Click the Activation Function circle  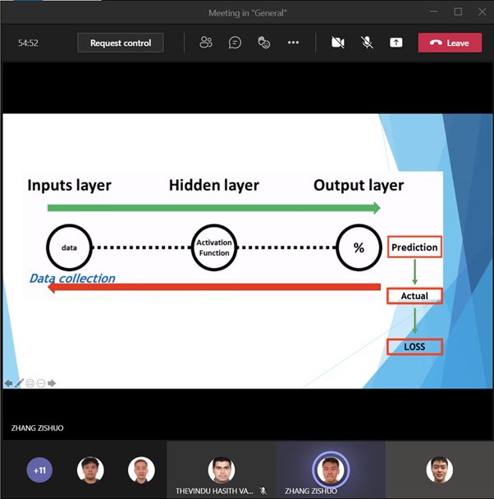pyautogui.click(x=214, y=247)
